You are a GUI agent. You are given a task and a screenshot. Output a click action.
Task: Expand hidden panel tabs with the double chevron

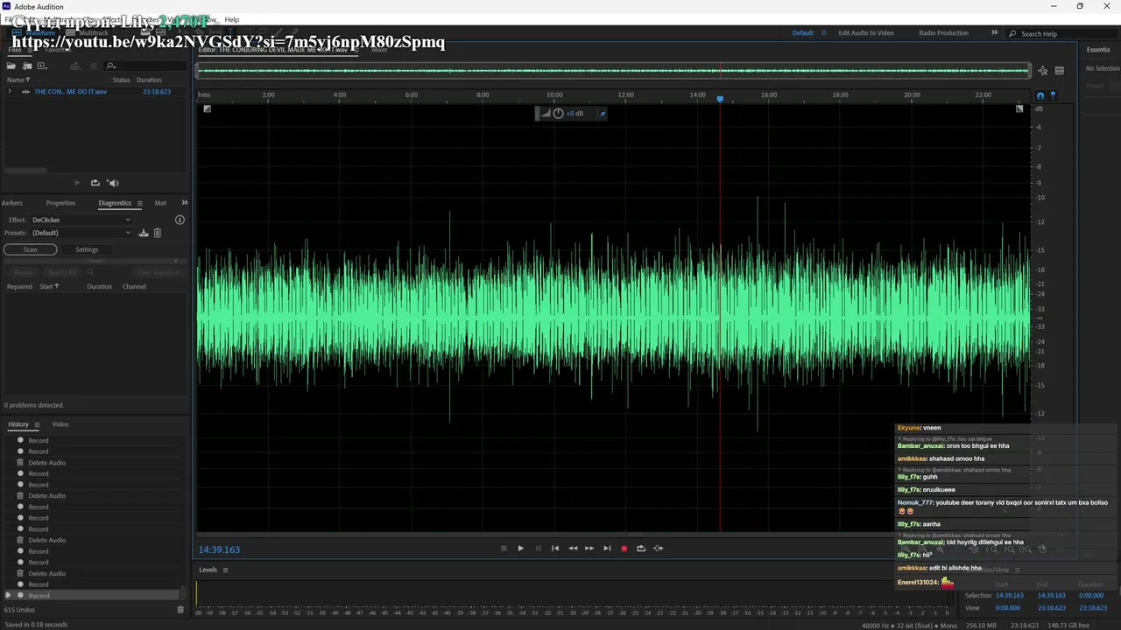184,203
